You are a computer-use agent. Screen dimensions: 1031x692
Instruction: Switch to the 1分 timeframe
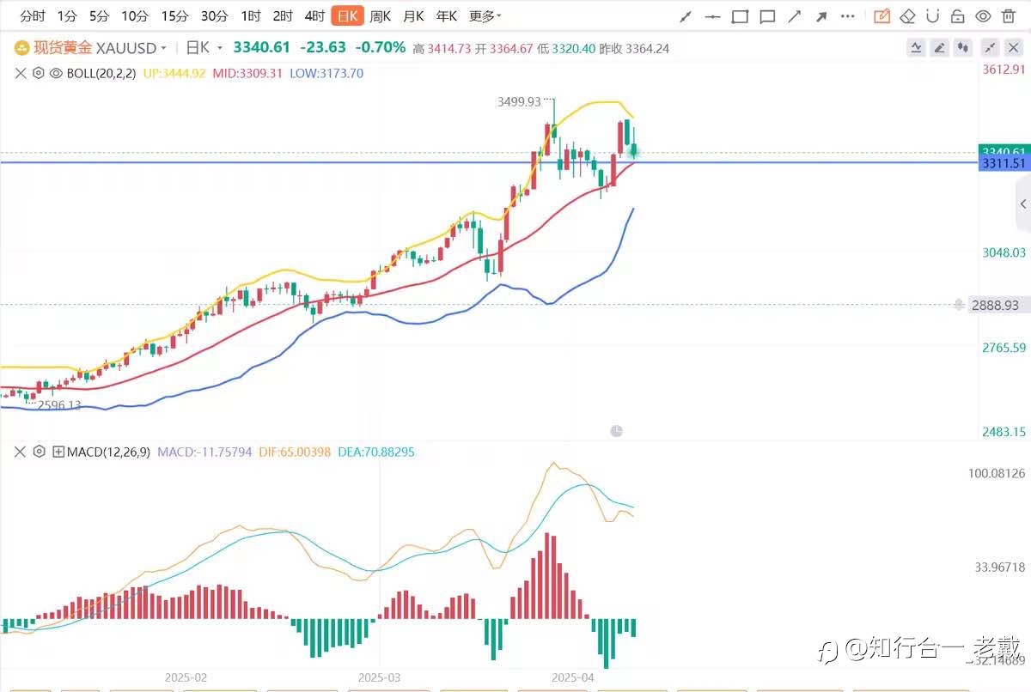pos(67,16)
